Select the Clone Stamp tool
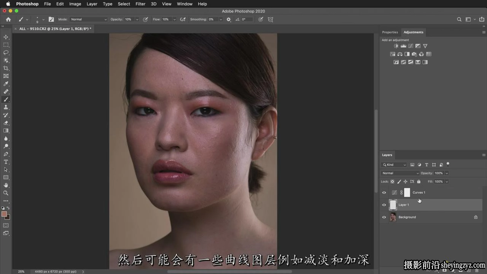This screenshot has width=487, height=274. [6, 107]
